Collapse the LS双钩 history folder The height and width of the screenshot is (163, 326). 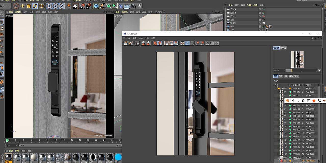(x=276, y=88)
